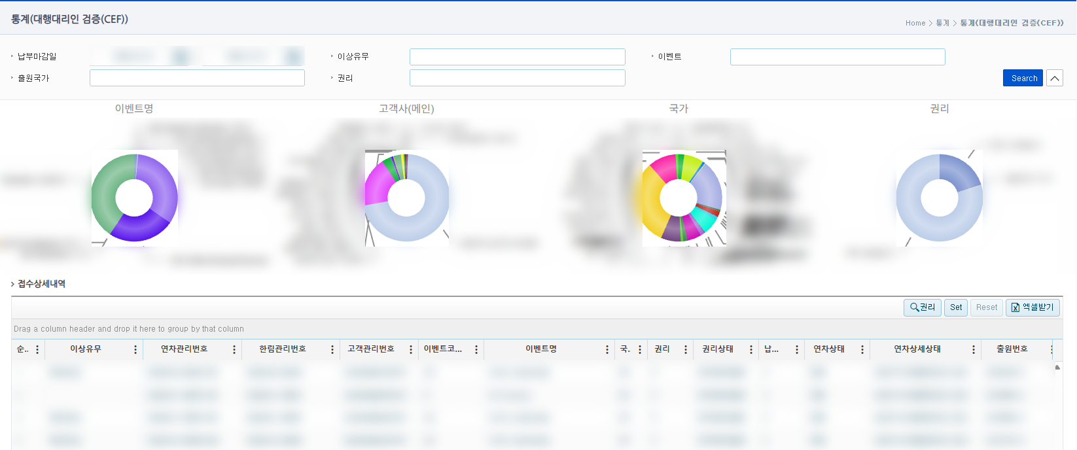This screenshot has width=1077, height=450.
Task: Open column menu for 권리상태 column
Action: point(751,350)
